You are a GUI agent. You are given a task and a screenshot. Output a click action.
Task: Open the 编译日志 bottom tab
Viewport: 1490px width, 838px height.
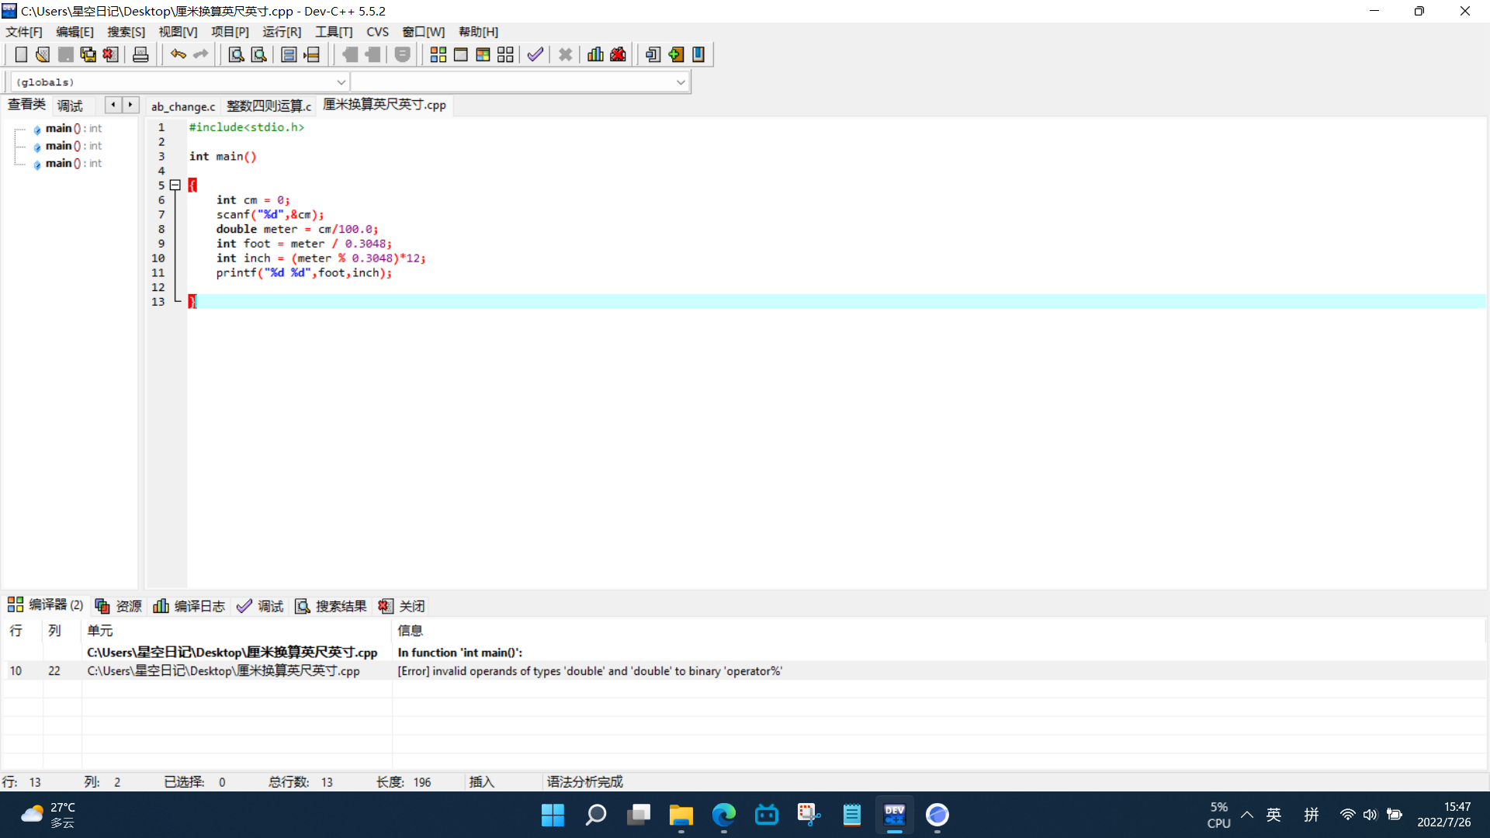point(189,606)
